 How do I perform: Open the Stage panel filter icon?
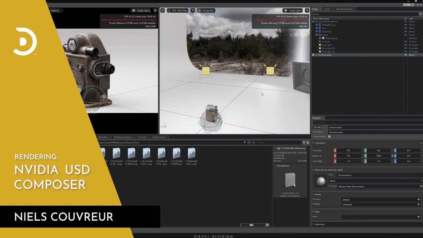point(420,14)
